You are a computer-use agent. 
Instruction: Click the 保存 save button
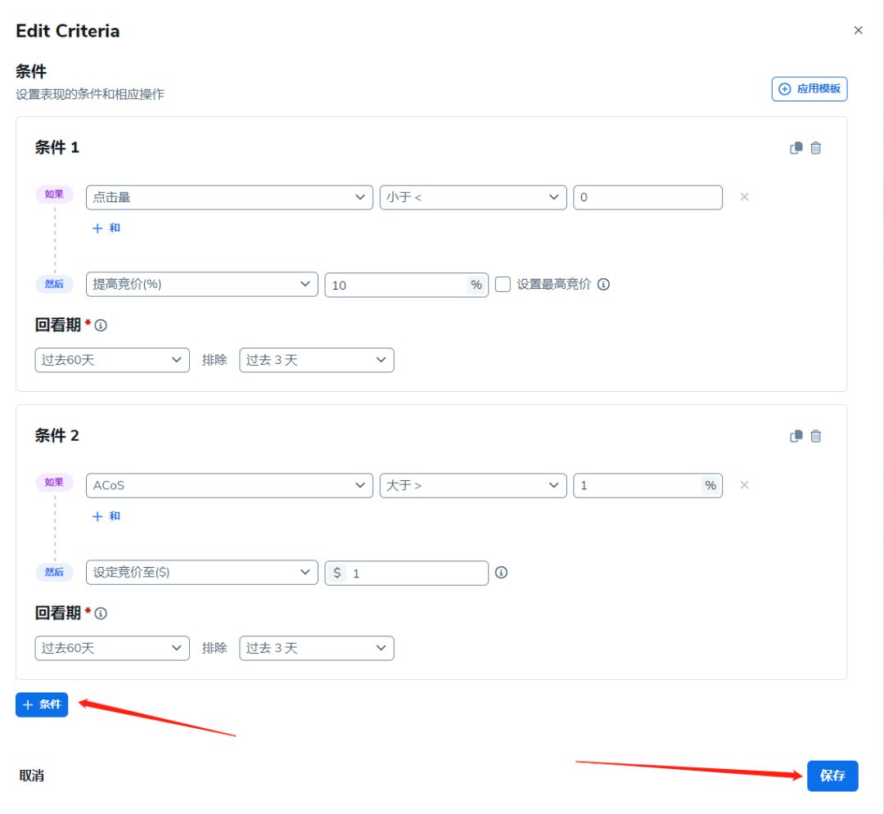(832, 776)
